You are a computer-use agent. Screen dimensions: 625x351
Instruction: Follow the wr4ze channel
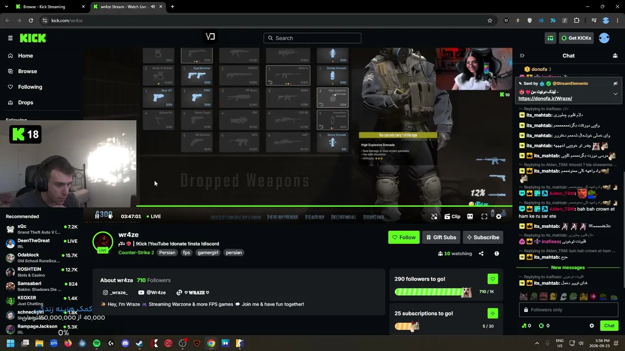click(x=404, y=237)
